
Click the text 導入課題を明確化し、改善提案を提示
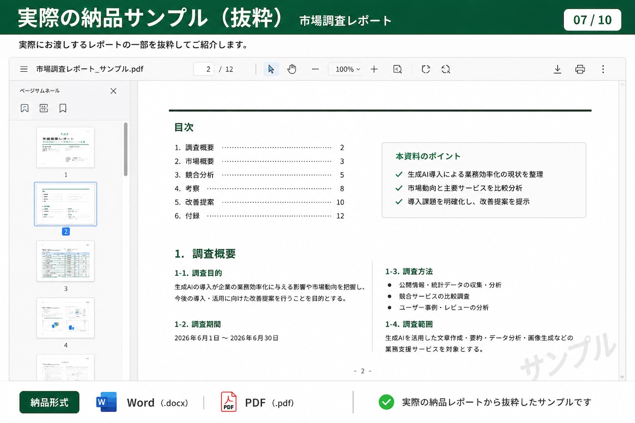coord(468,201)
